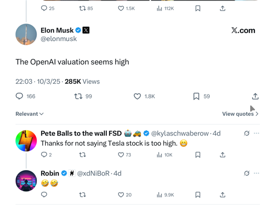Like Robin's laughing emoji reply
280x207 pixels.
121,194
